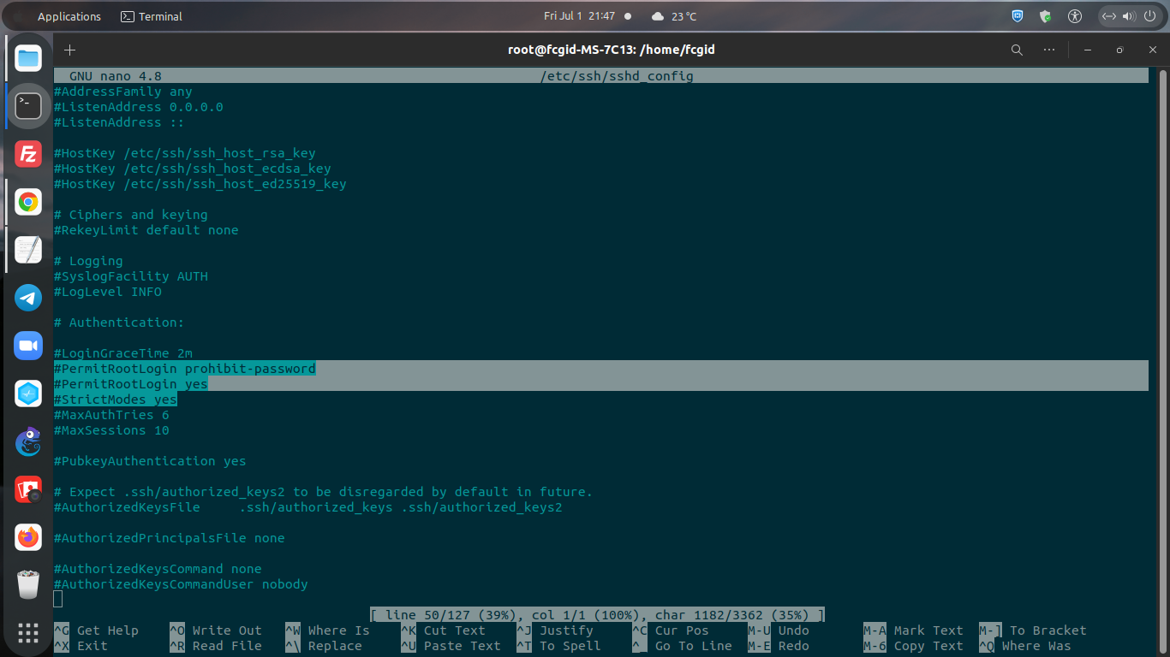
Task: Click the #StrictModes yes line
Action: (116, 400)
